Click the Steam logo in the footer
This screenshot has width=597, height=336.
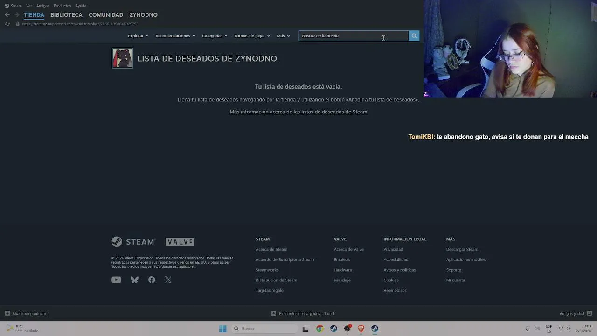click(x=133, y=242)
